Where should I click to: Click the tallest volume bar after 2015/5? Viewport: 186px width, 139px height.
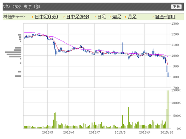(56, 120)
